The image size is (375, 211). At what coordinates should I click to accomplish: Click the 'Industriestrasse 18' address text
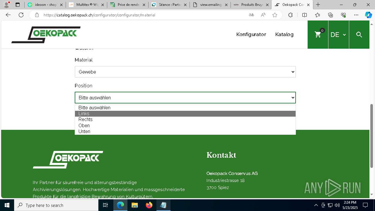225,181
